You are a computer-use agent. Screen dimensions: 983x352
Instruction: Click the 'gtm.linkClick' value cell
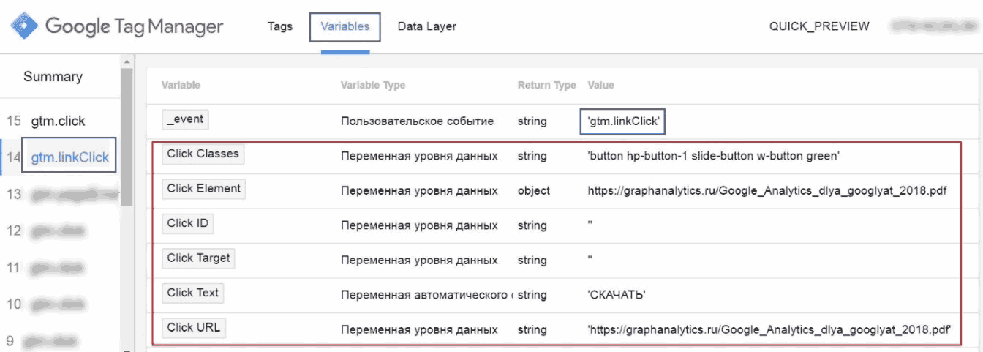(x=623, y=121)
